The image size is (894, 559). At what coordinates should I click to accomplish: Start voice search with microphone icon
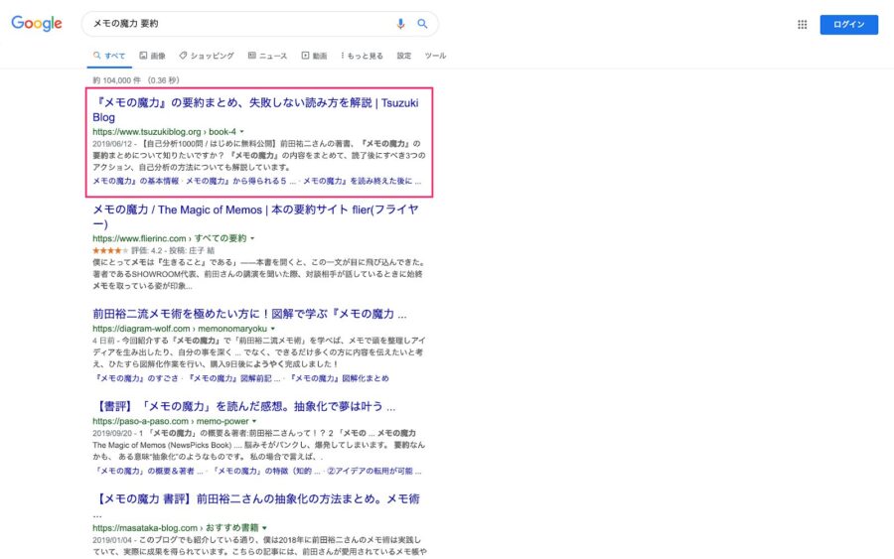click(x=400, y=24)
